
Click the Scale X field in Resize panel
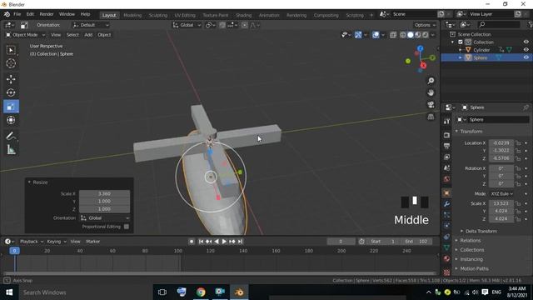tap(104, 193)
